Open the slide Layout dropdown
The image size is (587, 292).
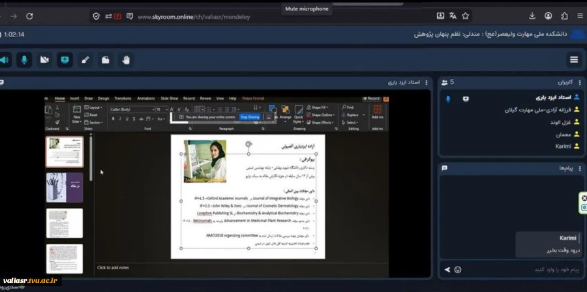click(93, 108)
